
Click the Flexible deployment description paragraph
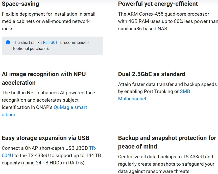pos(49,21)
